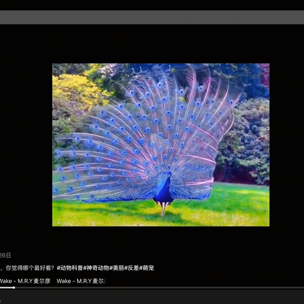Click just left of the progress knob
The height and width of the screenshot is (304, 304).
point(11,288)
